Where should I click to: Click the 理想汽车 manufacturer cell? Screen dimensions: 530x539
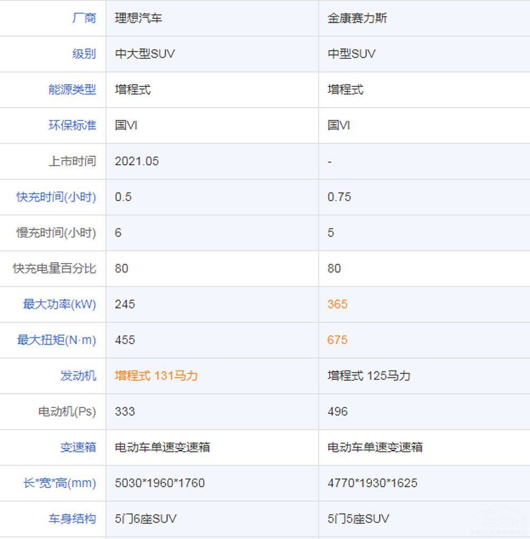(138, 18)
